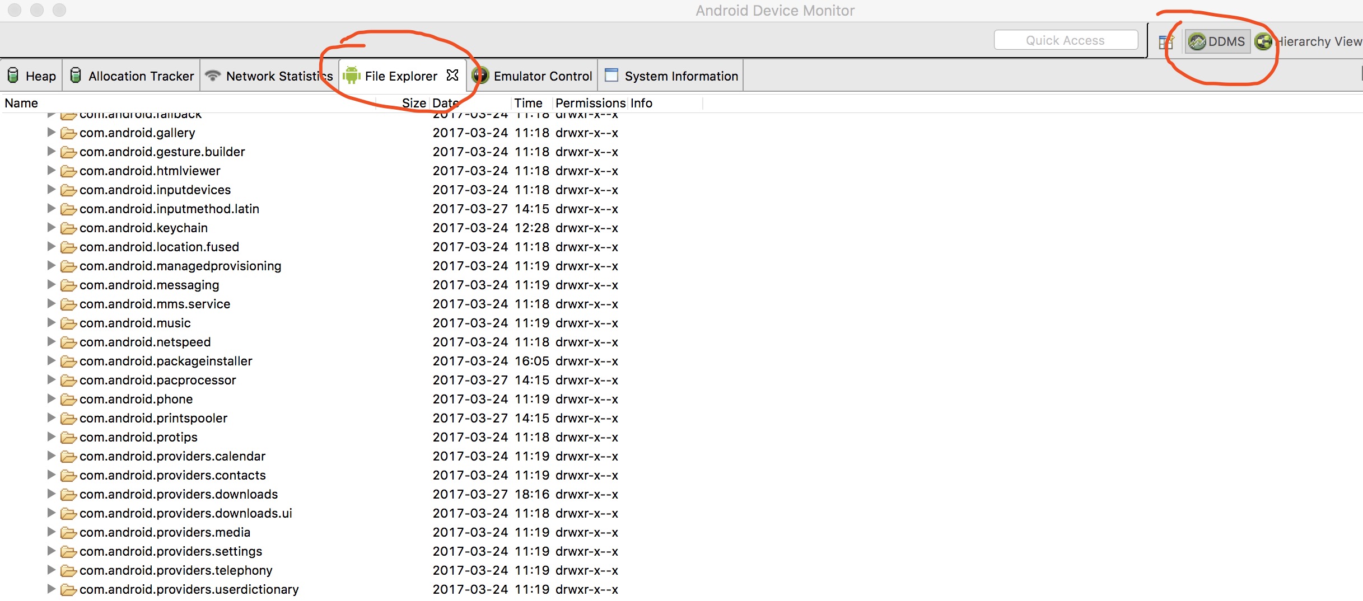
Task: Click the com.android.providers.settings folder icon
Action: [x=68, y=552]
